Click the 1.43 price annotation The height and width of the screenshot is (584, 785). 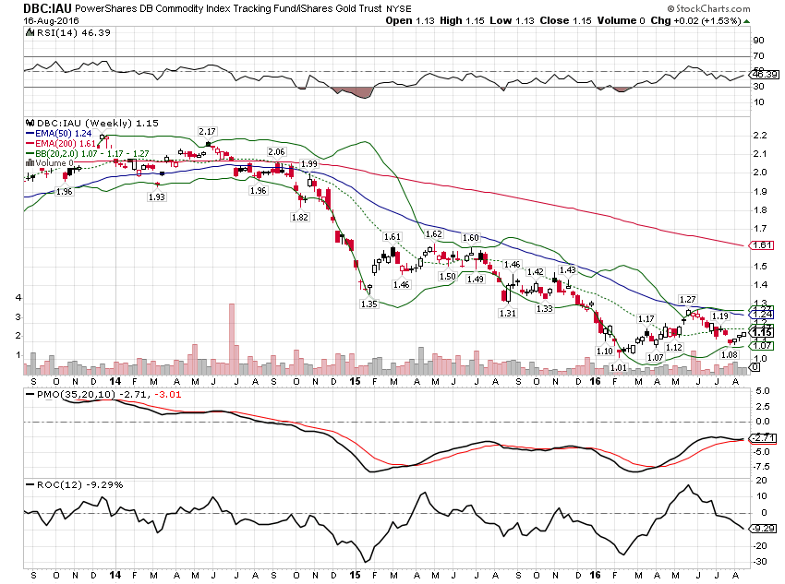567,270
